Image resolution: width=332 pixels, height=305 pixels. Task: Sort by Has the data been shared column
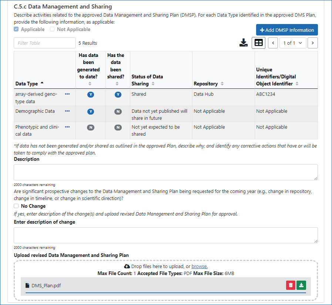coord(117,84)
